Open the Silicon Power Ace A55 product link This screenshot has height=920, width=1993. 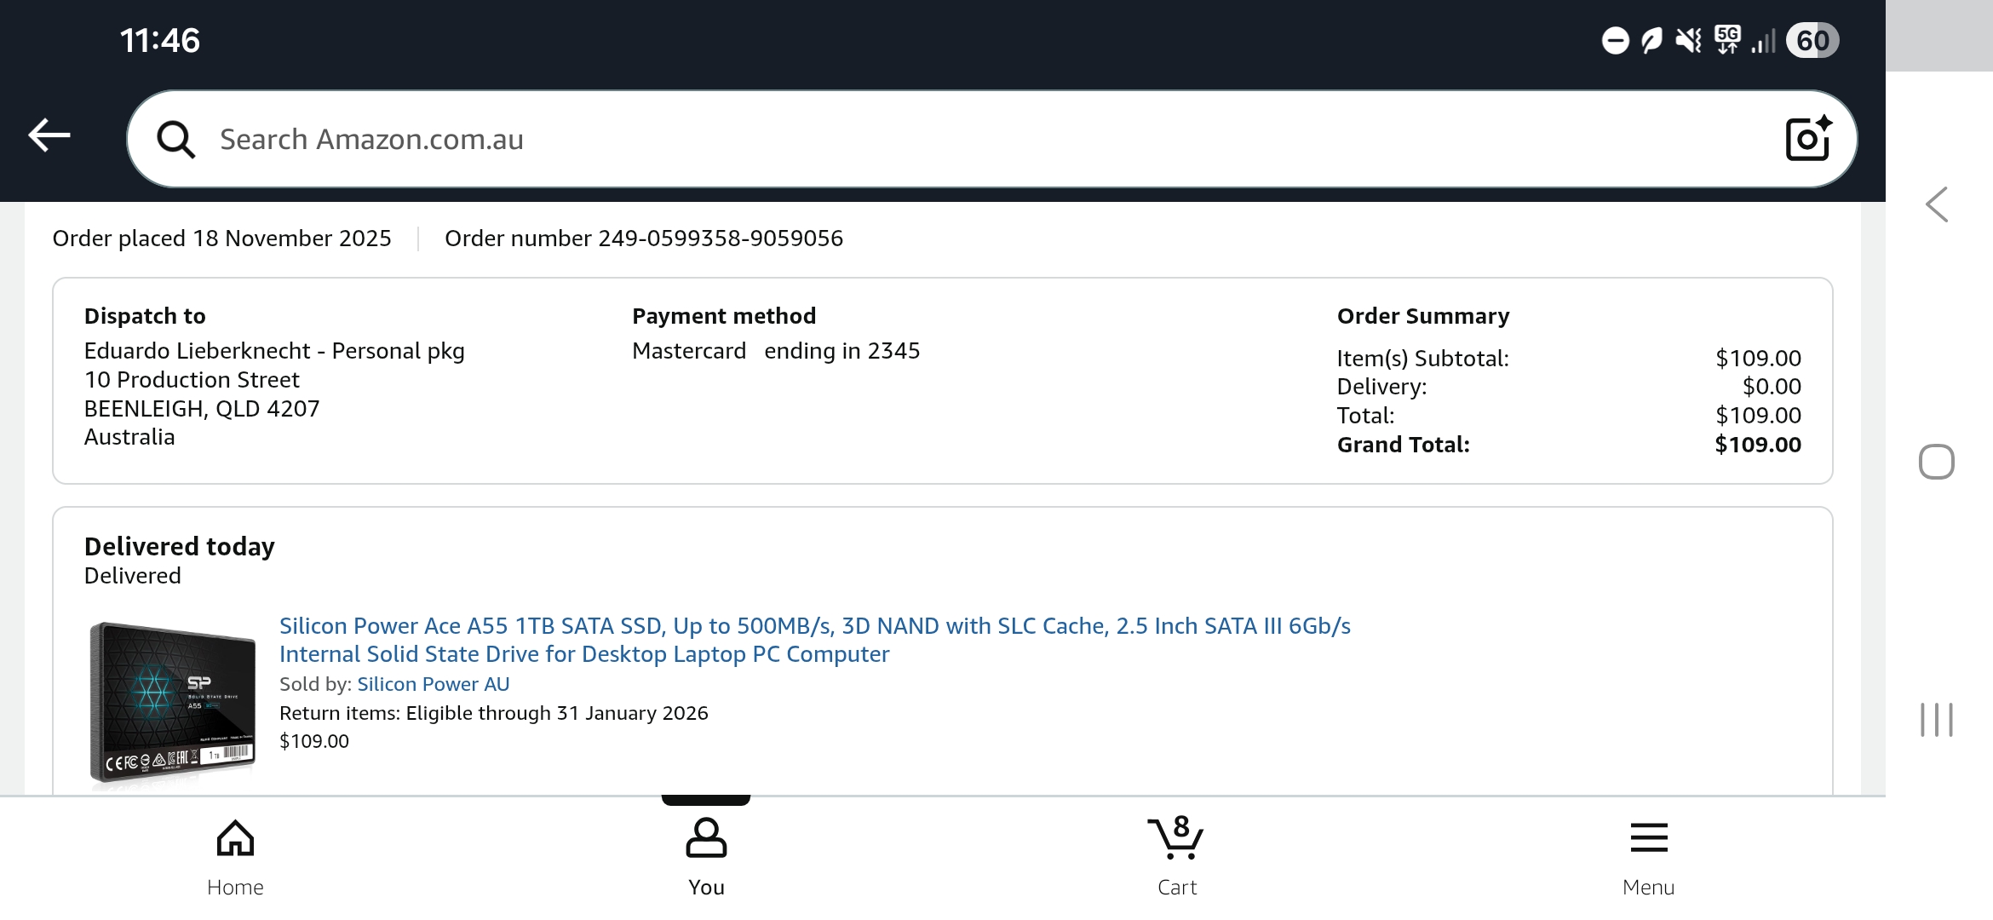pyautogui.click(x=814, y=640)
